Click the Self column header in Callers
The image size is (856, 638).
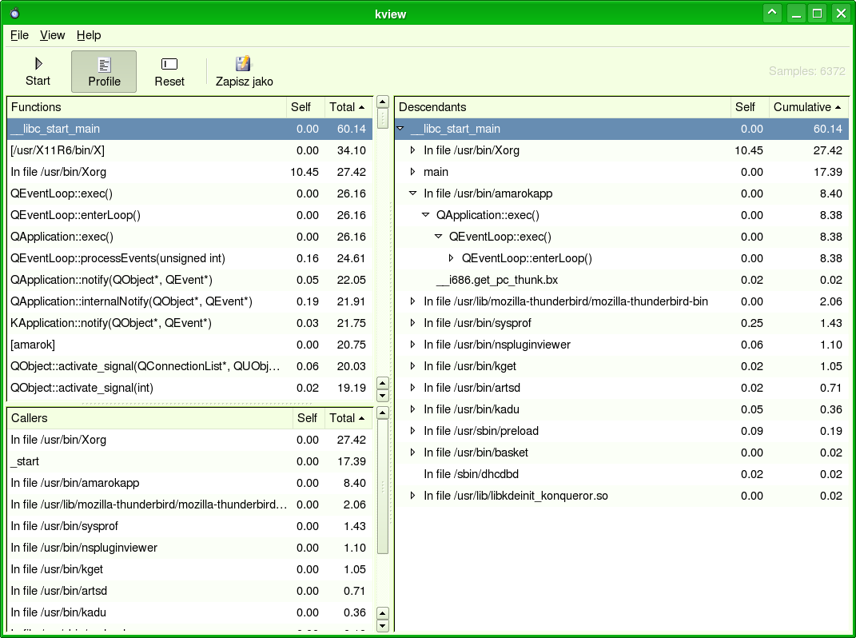click(x=307, y=418)
